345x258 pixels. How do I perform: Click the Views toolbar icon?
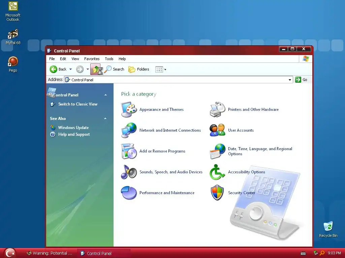tap(159, 69)
